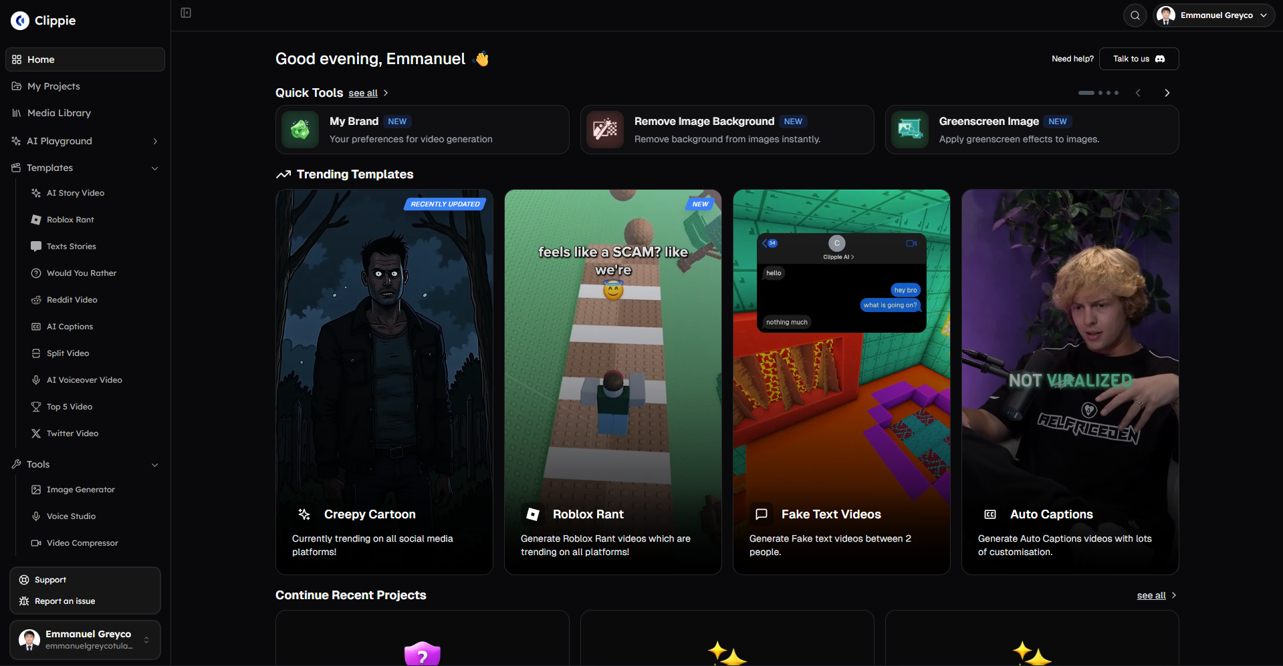Click the Remove Image Background tool icon
This screenshot has width=1283, height=666.
coord(605,130)
